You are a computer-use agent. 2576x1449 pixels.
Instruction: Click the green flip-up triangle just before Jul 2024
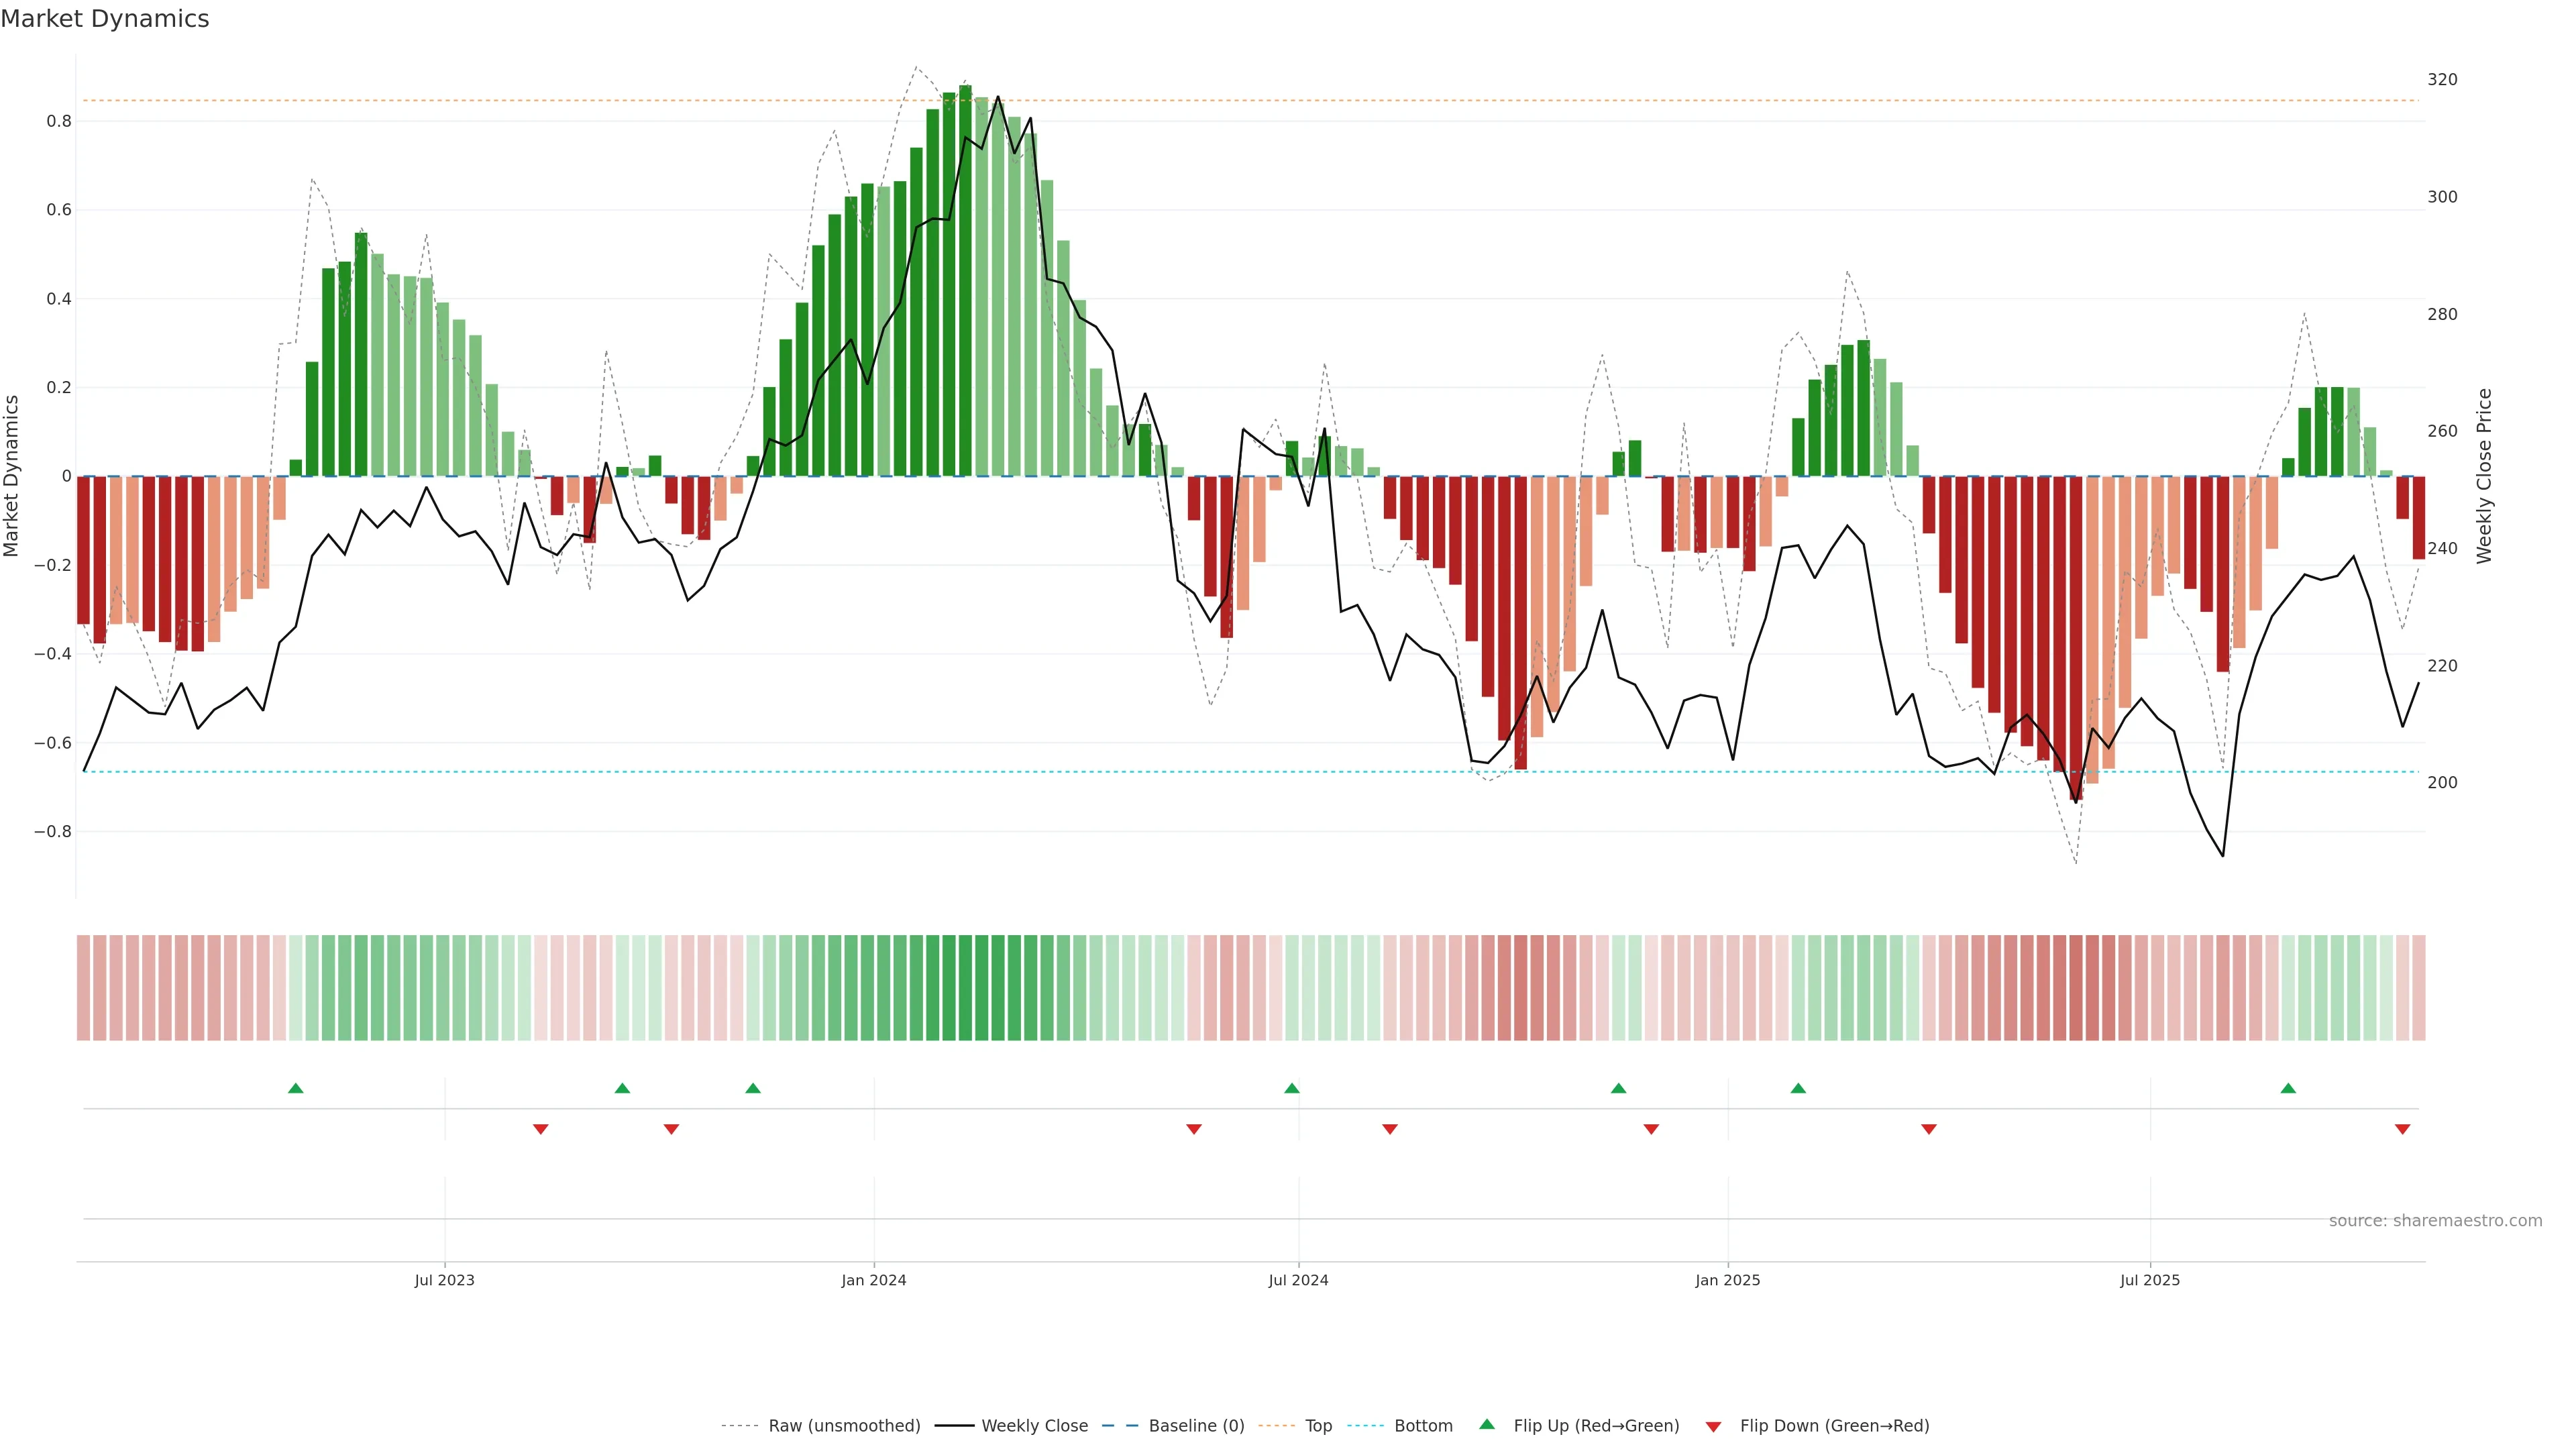(1291, 1088)
